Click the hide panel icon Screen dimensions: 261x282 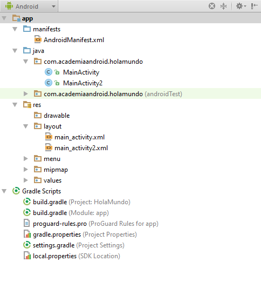click(255, 6)
